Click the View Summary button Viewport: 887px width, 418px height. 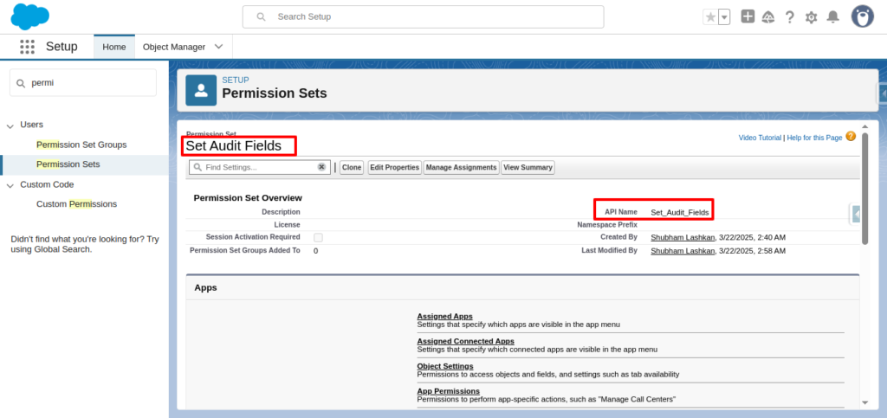tap(528, 167)
